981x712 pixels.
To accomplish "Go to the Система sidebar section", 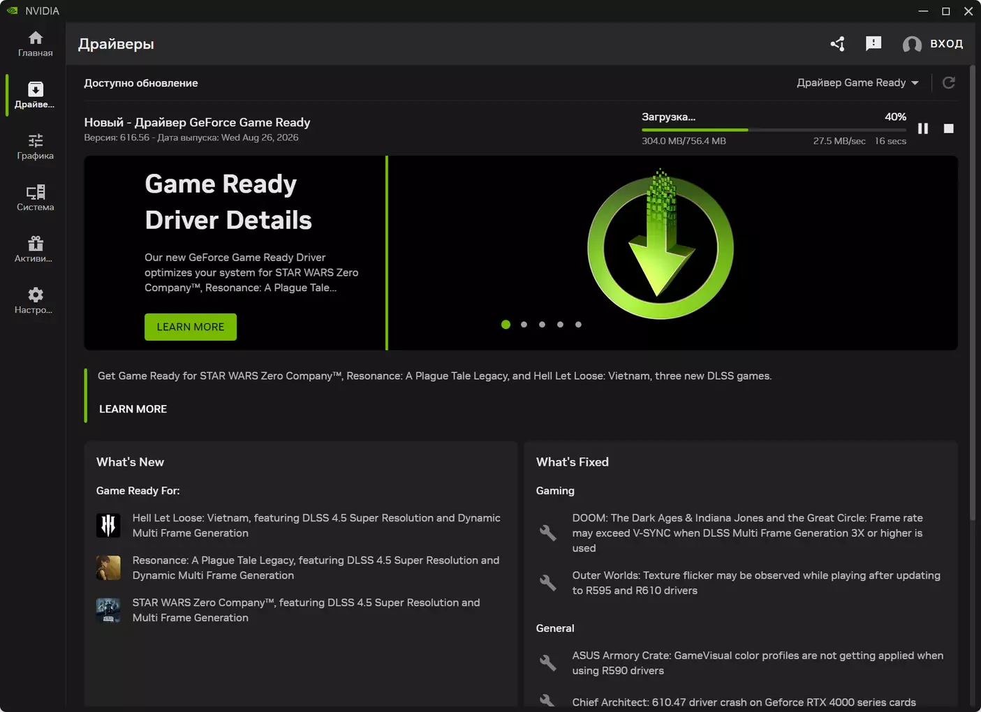I will tap(35, 198).
